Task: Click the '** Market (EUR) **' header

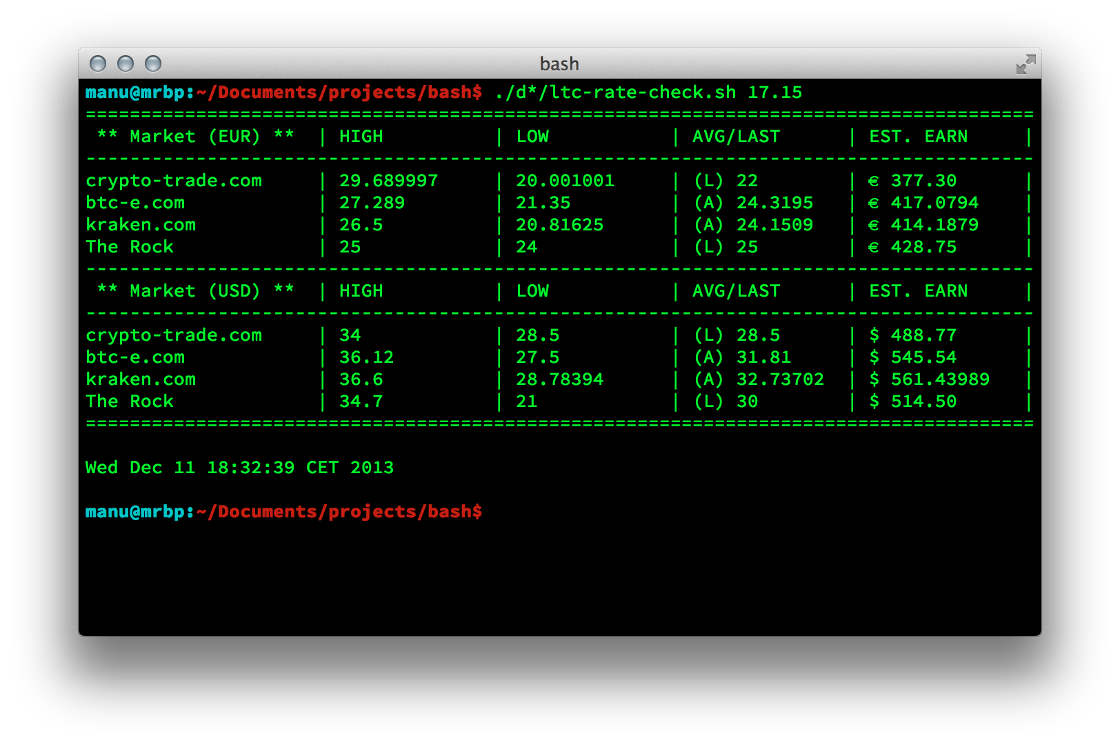Action: click(196, 137)
